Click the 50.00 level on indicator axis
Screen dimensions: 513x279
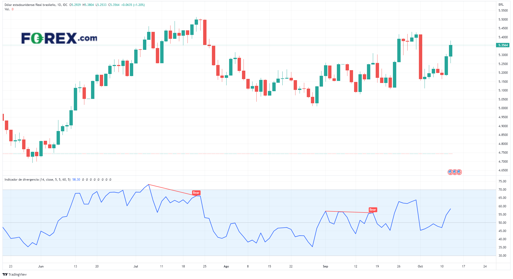pos(502,223)
